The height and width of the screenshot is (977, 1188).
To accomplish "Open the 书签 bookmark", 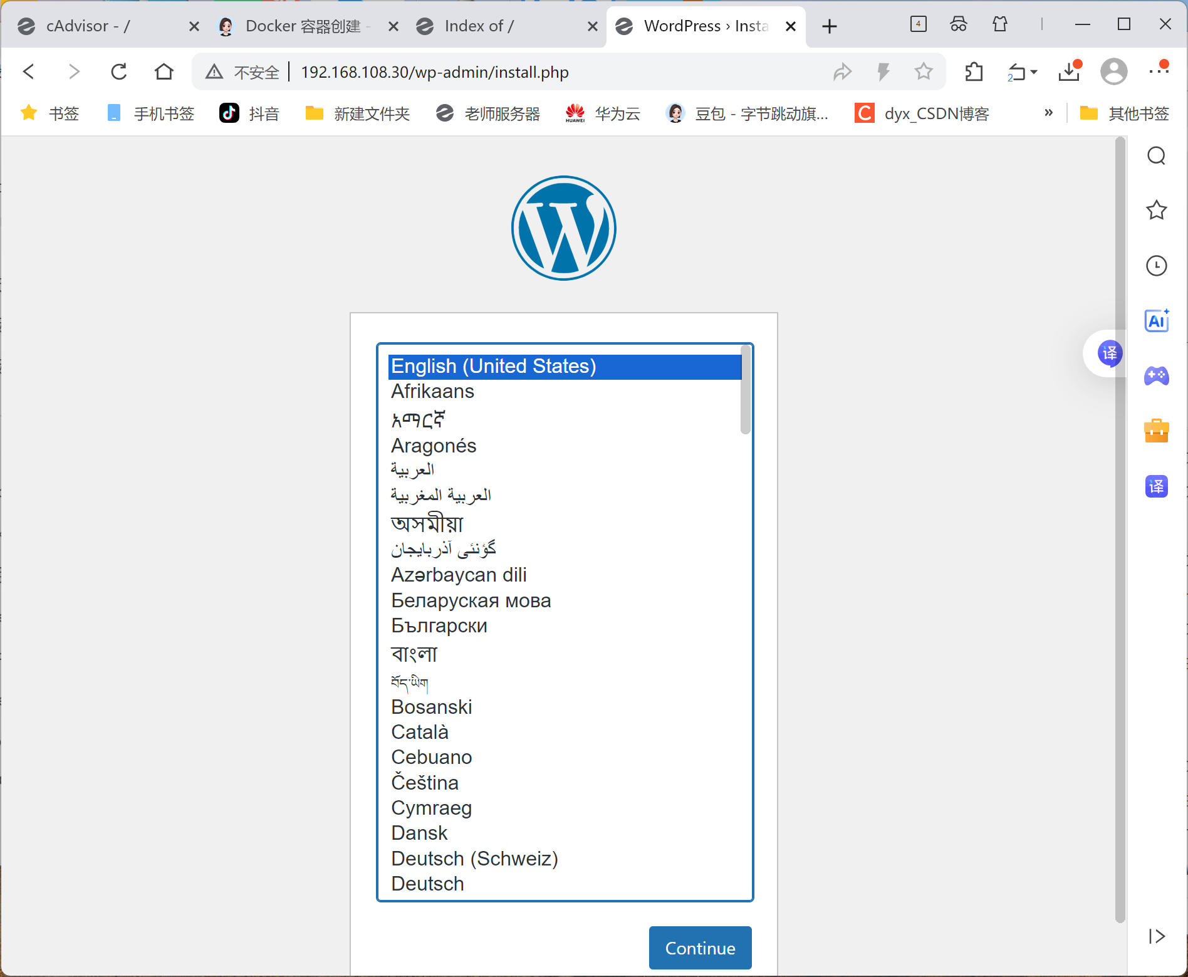I will pyautogui.click(x=50, y=113).
